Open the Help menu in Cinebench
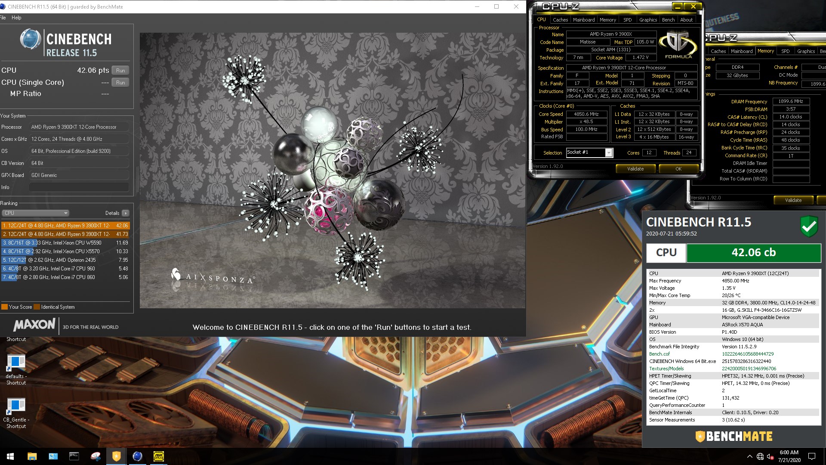The image size is (826, 465). click(16, 18)
